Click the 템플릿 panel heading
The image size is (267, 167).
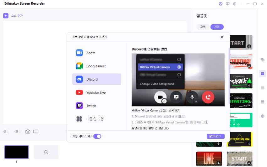point(202,16)
